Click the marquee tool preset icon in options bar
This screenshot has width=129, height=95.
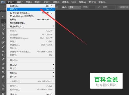point(5,7)
